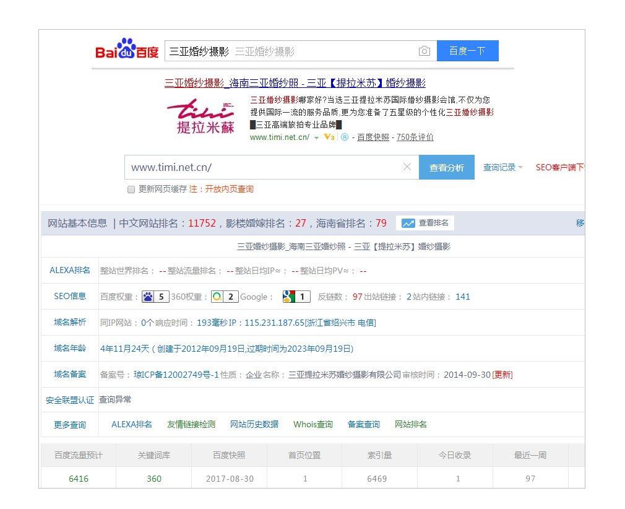Select the 域名年龄 row label
Image resolution: width=625 pixels, height=509 pixels.
click(x=70, y=348)
